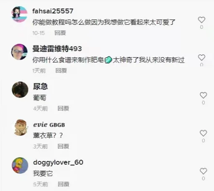Screen dimensions: 214x191
Task: Open username doggylover_60
Action: [58, 163]
